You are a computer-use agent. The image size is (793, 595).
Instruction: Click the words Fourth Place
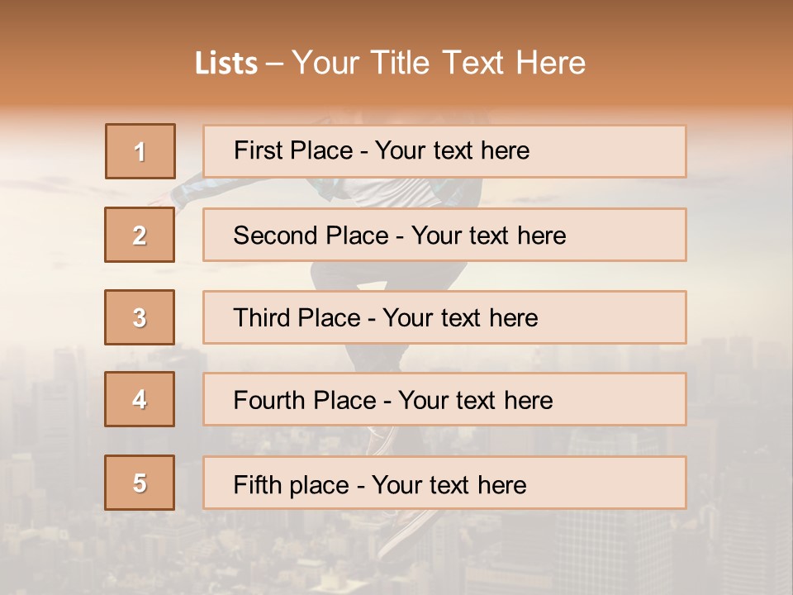[x=305, y=400]
